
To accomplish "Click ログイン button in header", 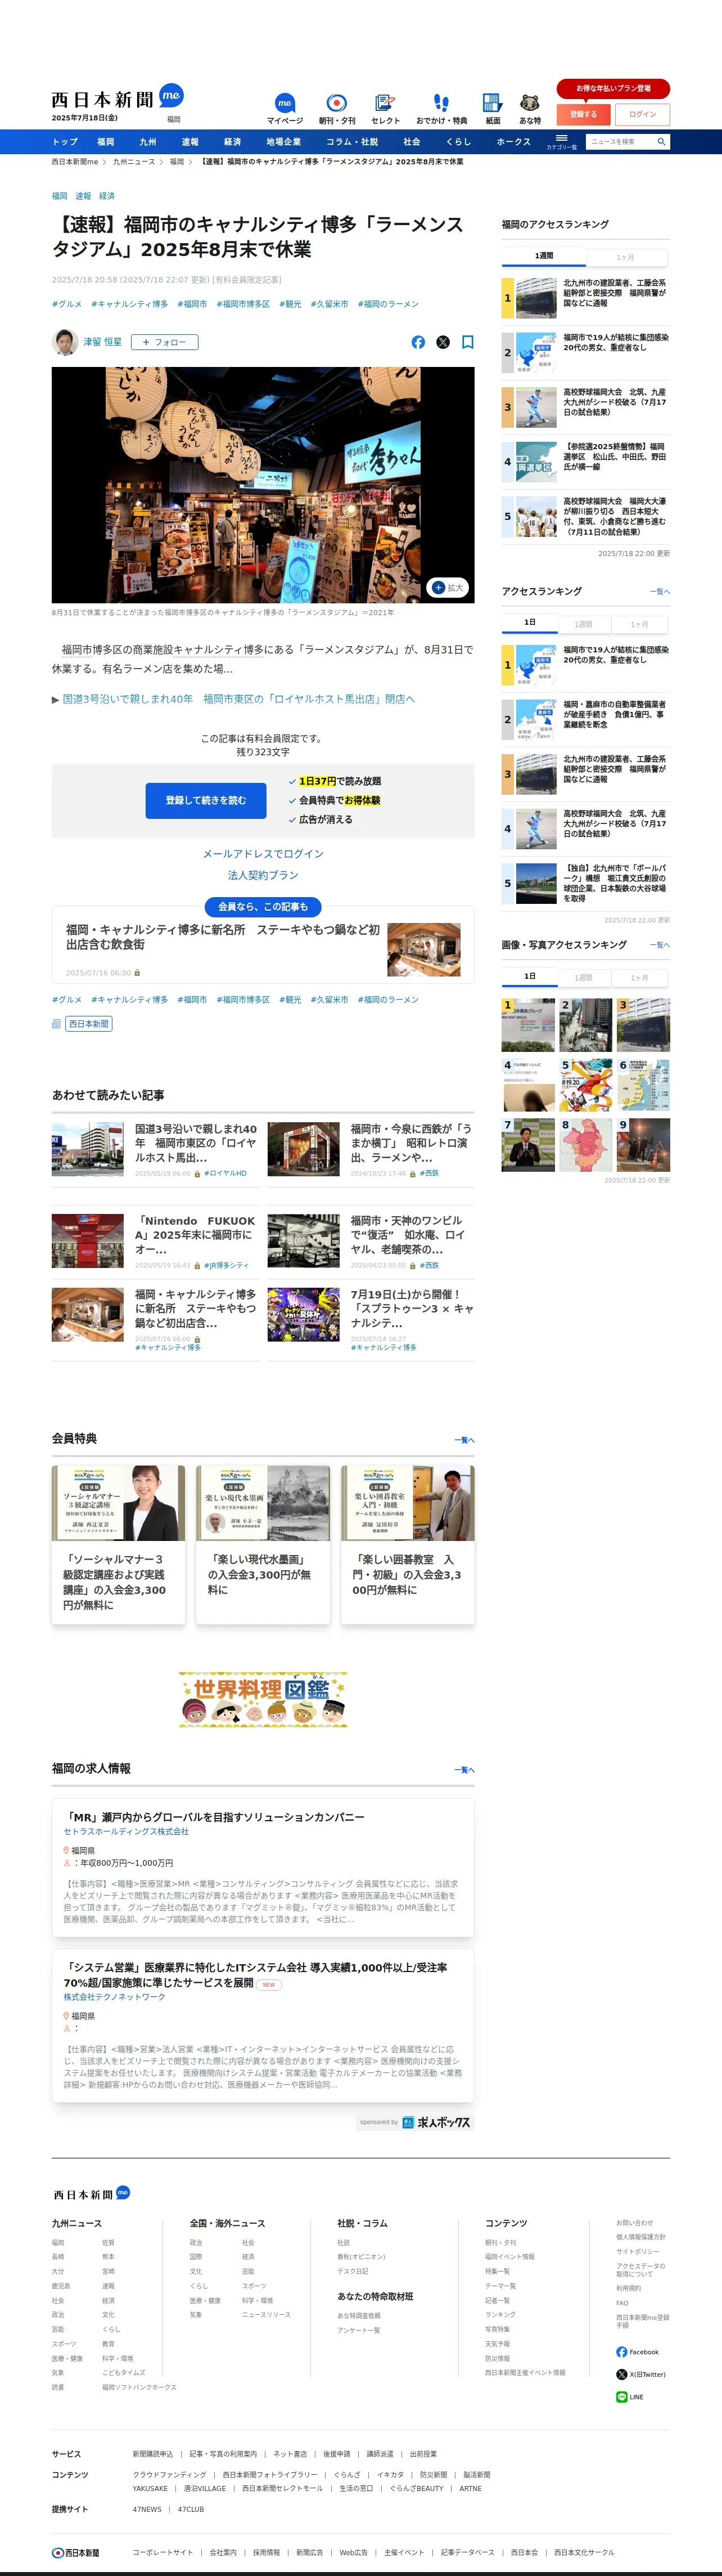I will [x=642, y=114].
